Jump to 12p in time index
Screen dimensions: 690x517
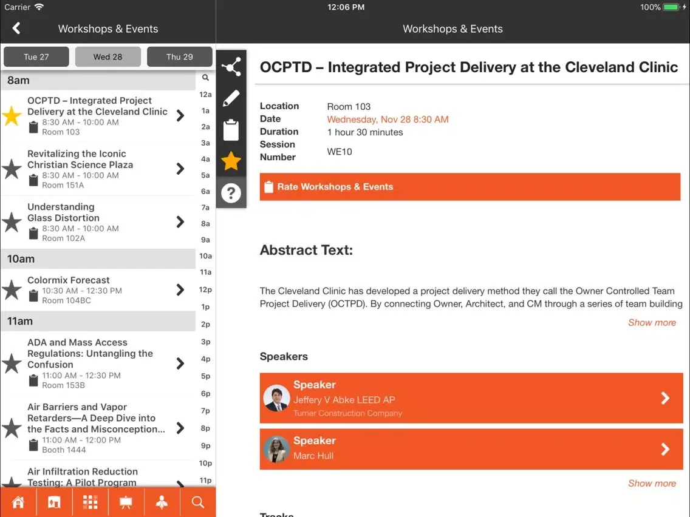point(205,289)
